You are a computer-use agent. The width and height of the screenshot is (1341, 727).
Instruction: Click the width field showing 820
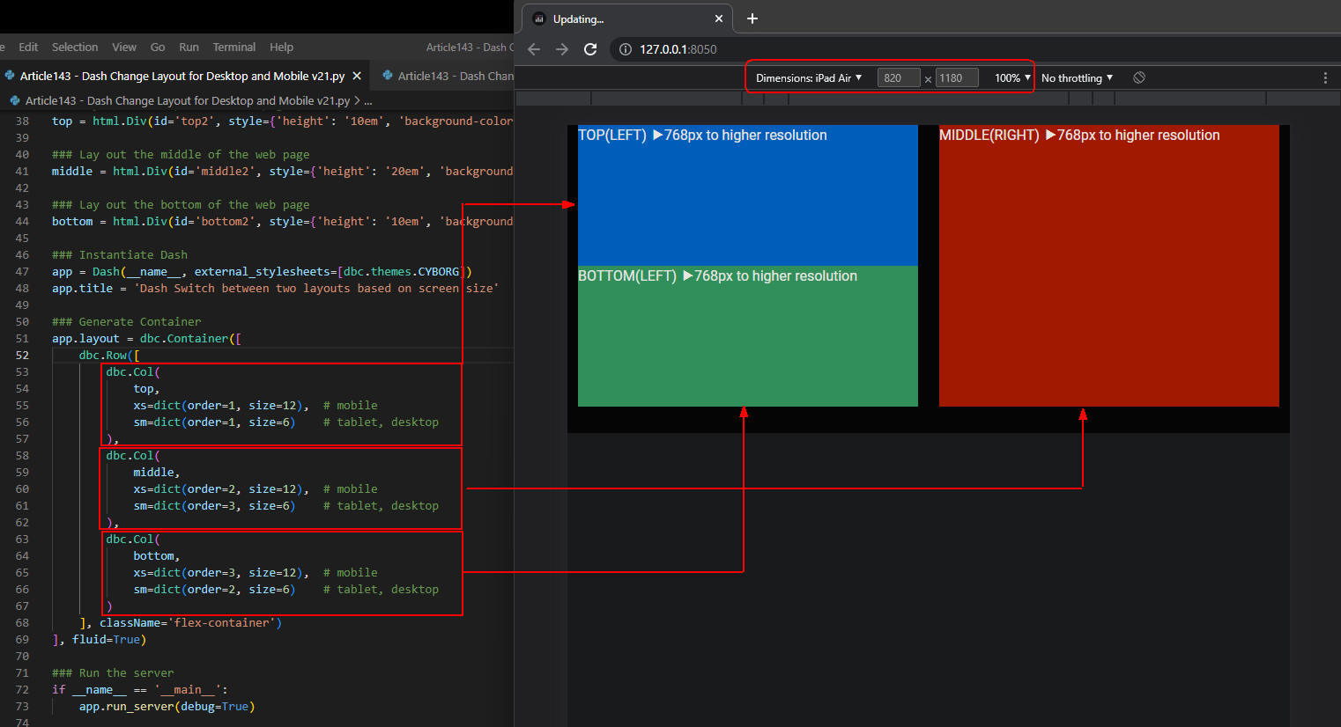[x=899, y=77]
